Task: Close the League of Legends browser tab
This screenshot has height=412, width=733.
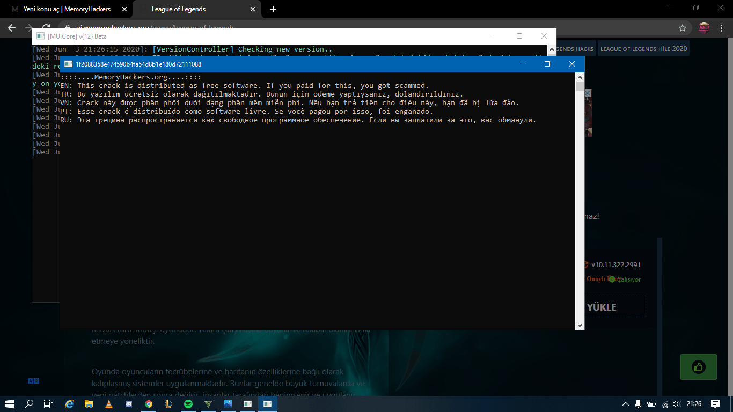Action: pyautogui.click(x=252, y=9)
